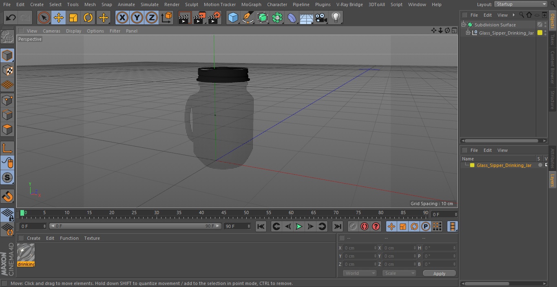The width and height of the screenshot is (557, 287).
Task: Click Make Editable icon in left toolbar
Action: click(7, 37)
